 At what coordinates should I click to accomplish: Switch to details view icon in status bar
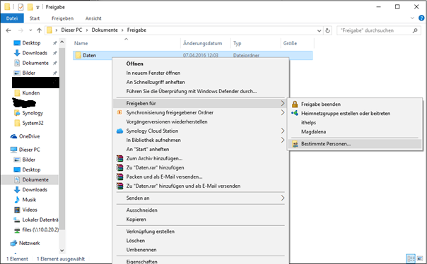coord(411,258)
